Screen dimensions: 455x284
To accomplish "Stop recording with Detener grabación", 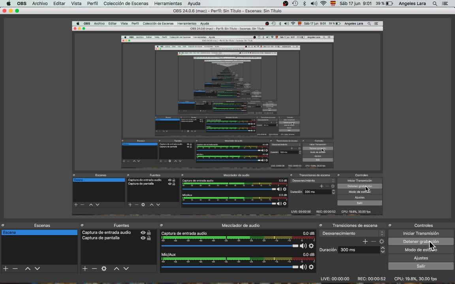I will click(x=421, y=241).
